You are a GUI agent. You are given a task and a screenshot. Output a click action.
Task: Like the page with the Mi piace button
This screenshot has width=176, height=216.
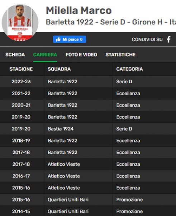pos(70,39)
